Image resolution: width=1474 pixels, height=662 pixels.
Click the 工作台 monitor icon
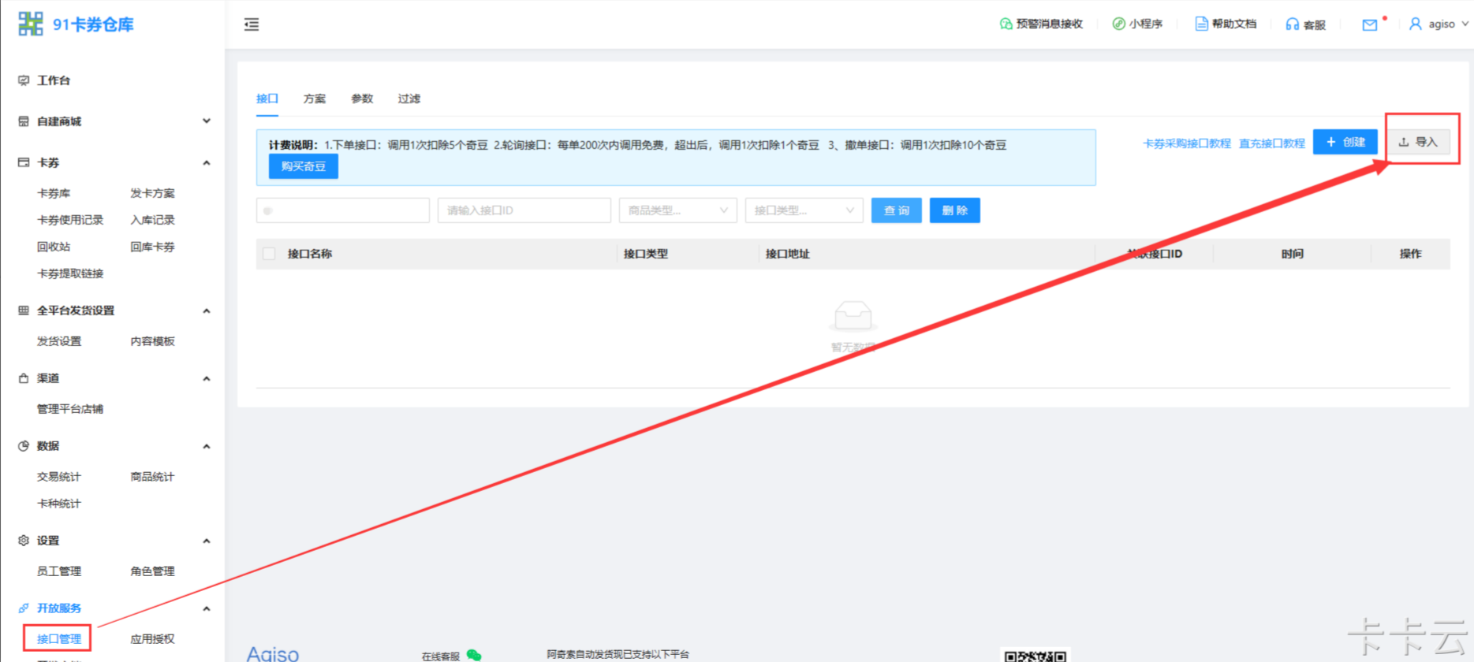pos(24,80)
